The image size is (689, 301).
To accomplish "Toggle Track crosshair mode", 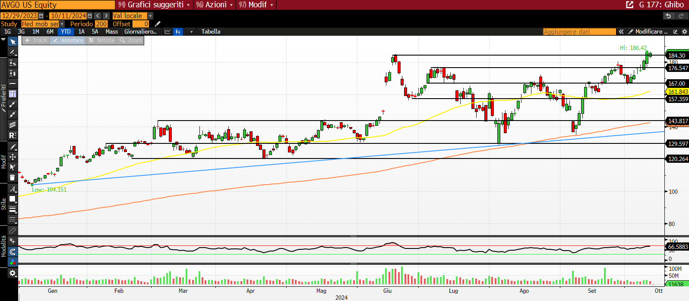I will pos(36,40).
